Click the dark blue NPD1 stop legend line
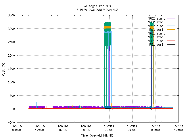Image resolution: width=184 pixels, height=138 pixels. 171,37
